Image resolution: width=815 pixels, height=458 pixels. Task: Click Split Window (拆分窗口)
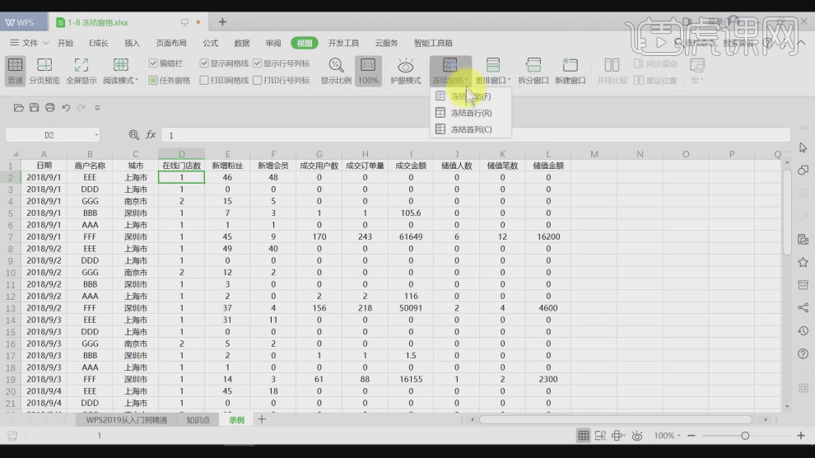tap(533, 71)
